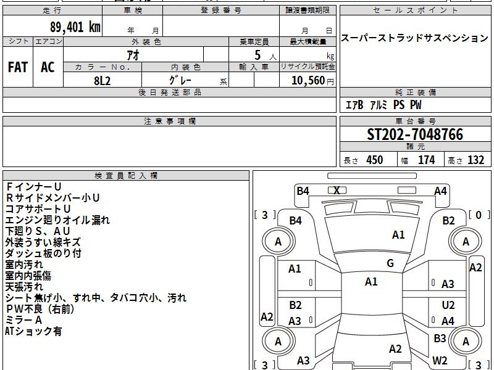
Task: Click スーパーストラッドサスペンション sales point text
Action: pyautogui.click(x=415, y=38)
